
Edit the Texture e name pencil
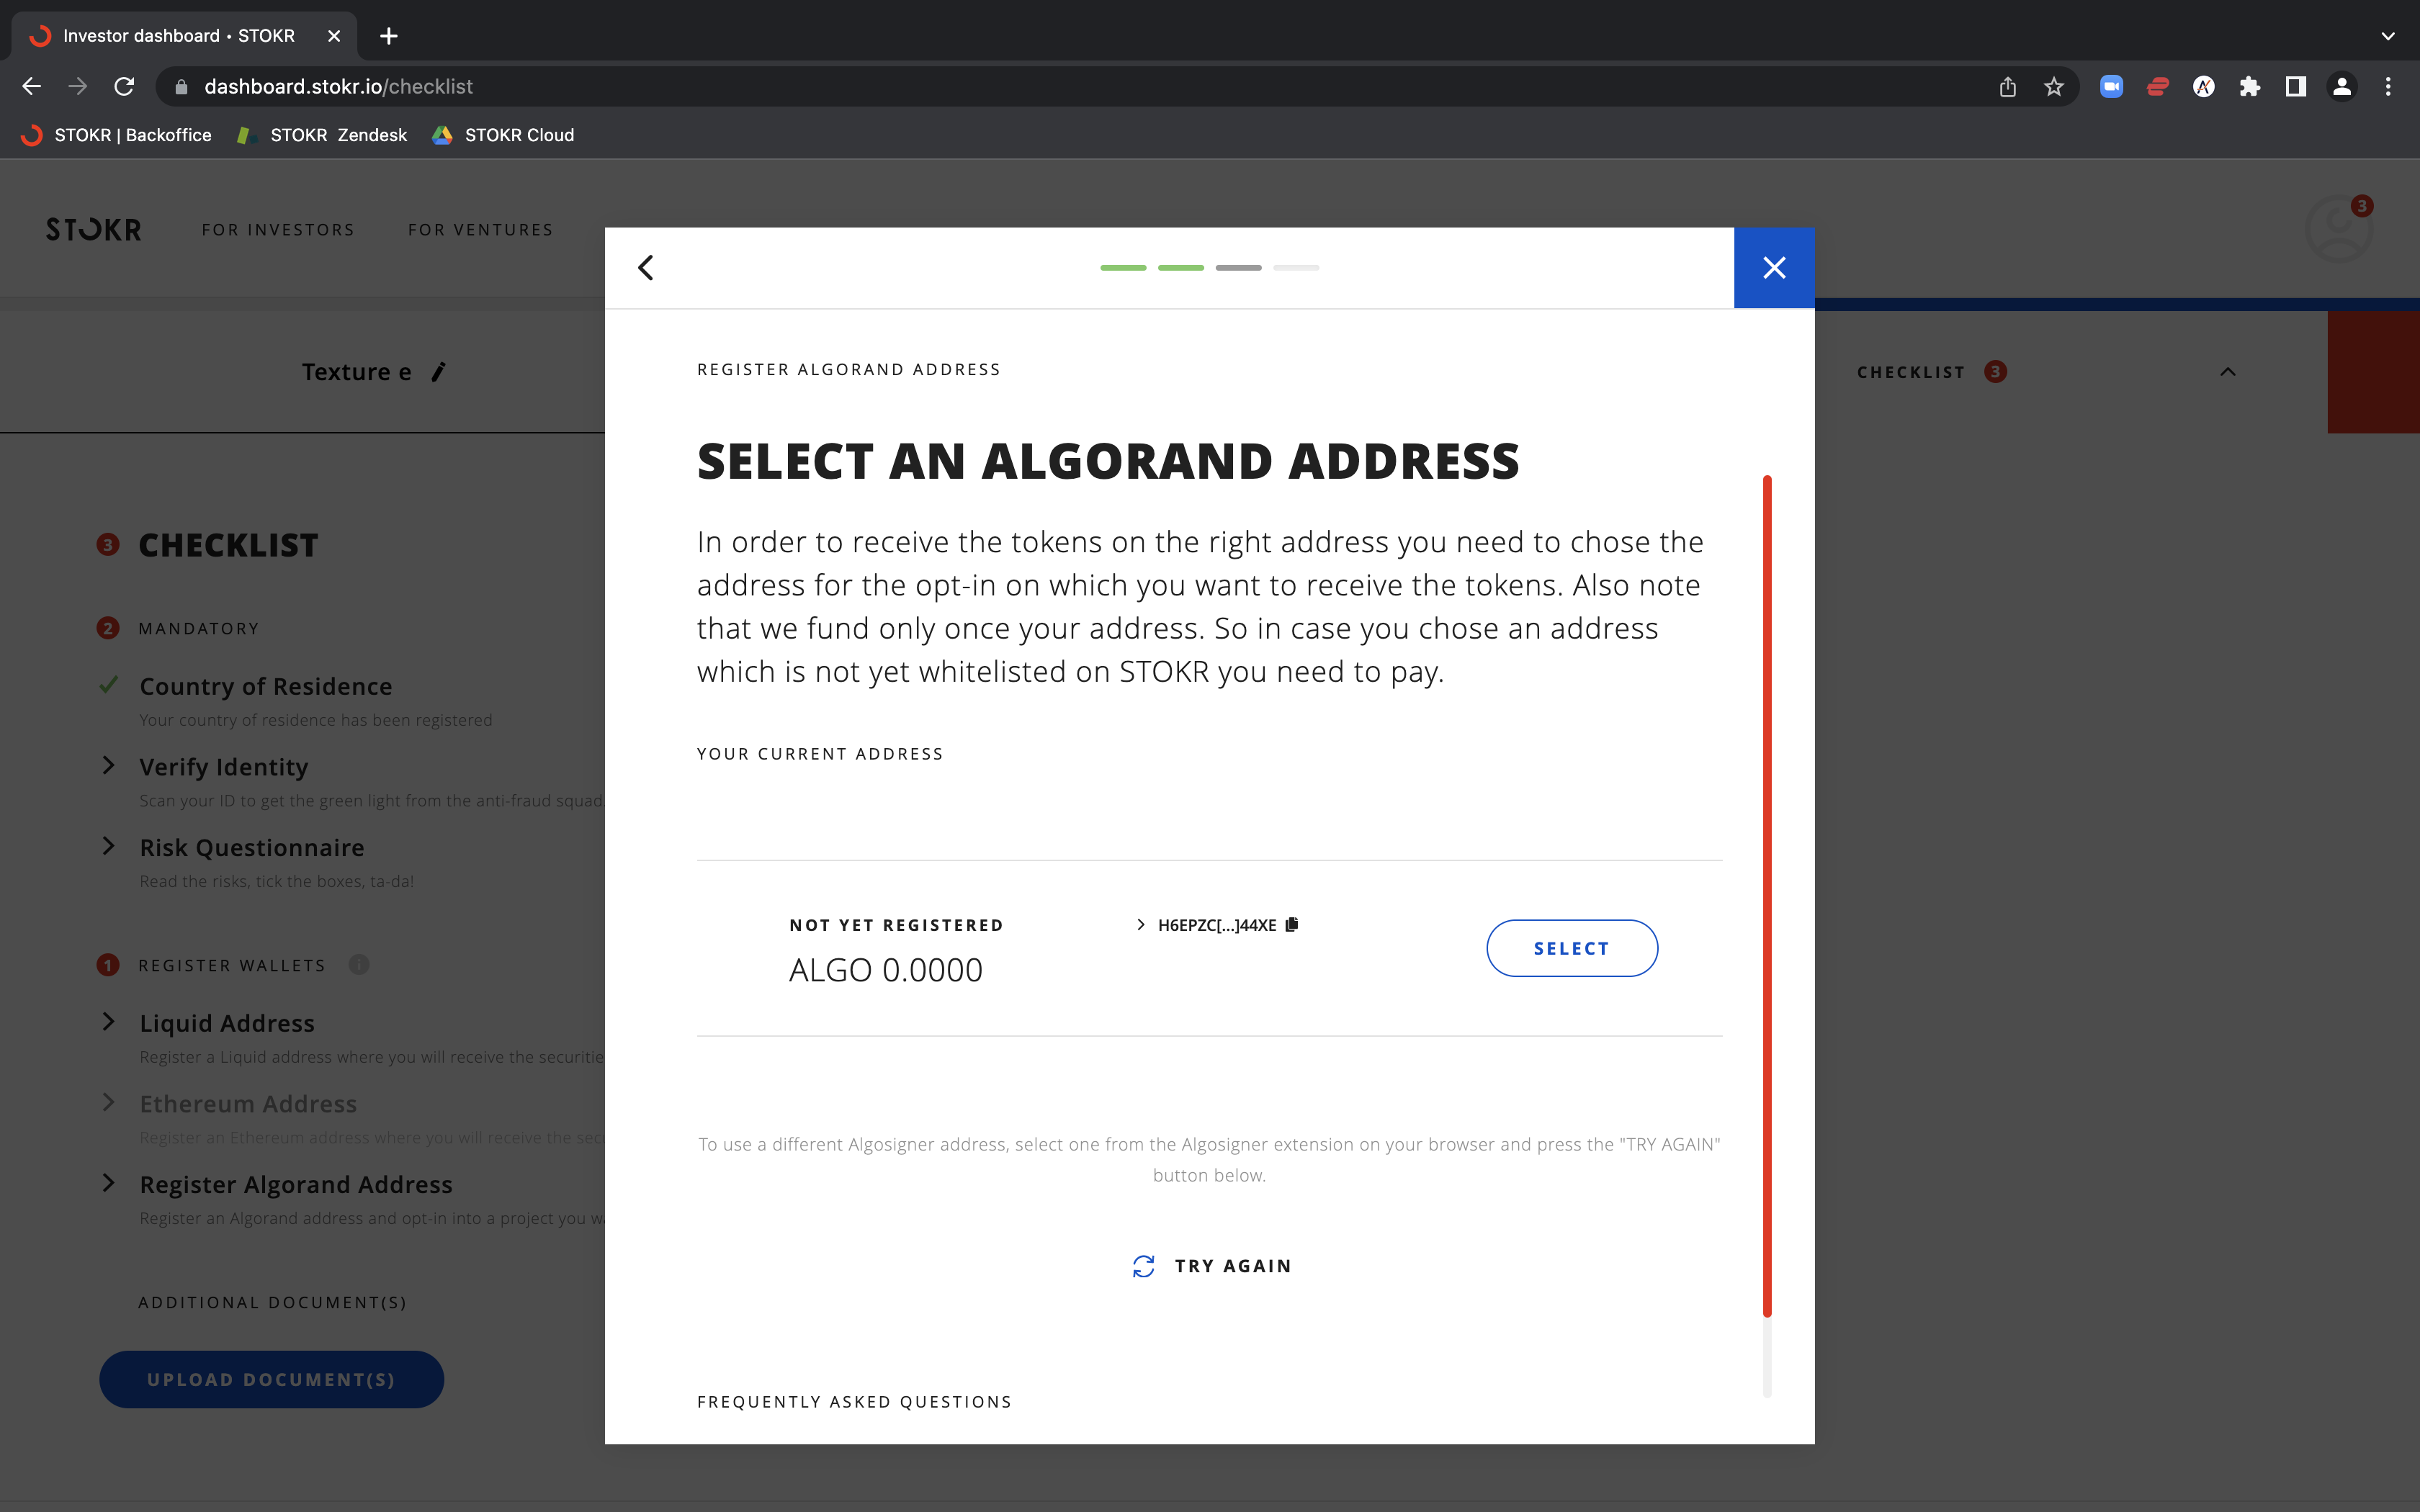point(438,372)
